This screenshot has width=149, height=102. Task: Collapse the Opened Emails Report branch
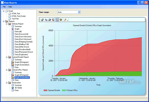click(7, 57)
